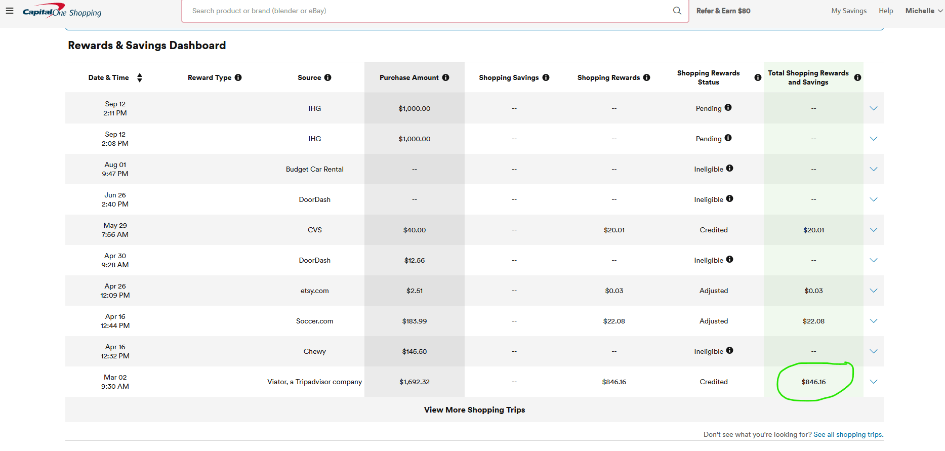Expand the Sep 12 2:08 PM IHG row
Screen dimensions: 945x451
click(874, 139)
